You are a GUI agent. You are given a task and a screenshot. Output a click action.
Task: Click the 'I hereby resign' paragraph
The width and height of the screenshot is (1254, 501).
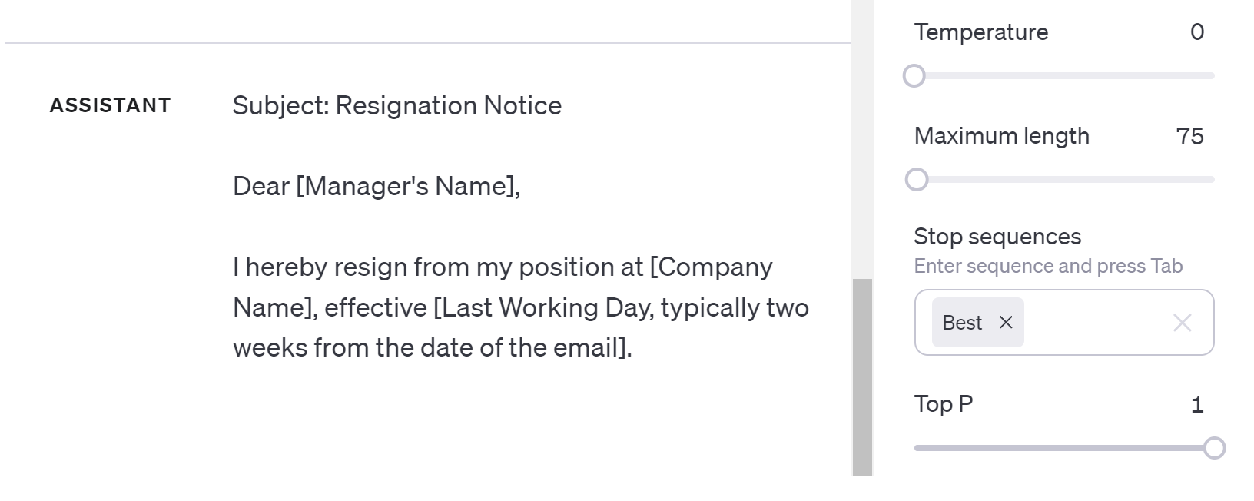pos(520,307)
